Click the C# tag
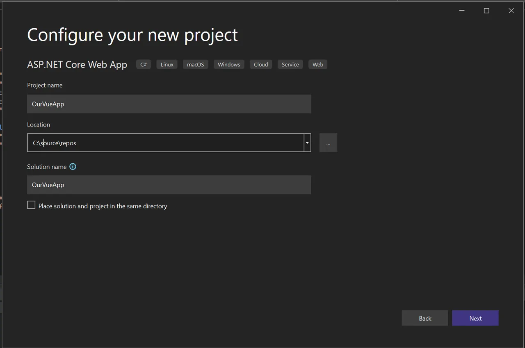 click(144, 64)
